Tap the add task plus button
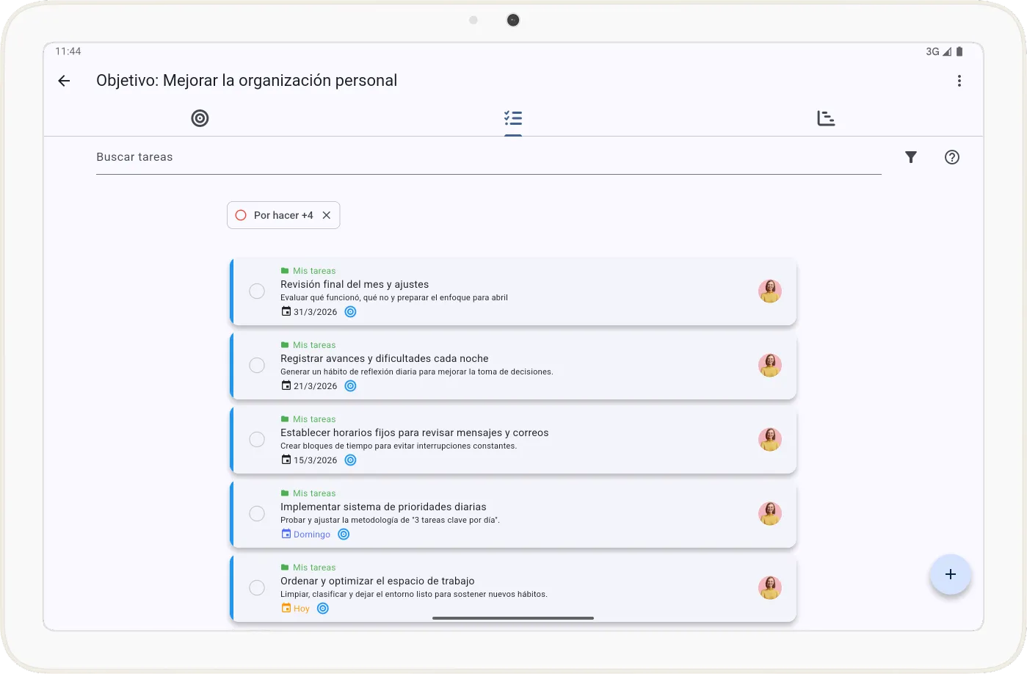 950,574
